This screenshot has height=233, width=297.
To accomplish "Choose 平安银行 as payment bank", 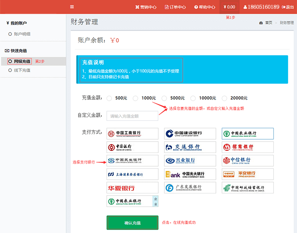I will coord(247,175).
